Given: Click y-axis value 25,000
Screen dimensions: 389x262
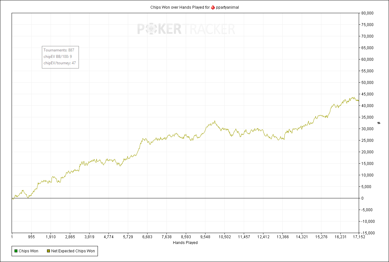Looking at the screenshot, I should tap(367, 140).
